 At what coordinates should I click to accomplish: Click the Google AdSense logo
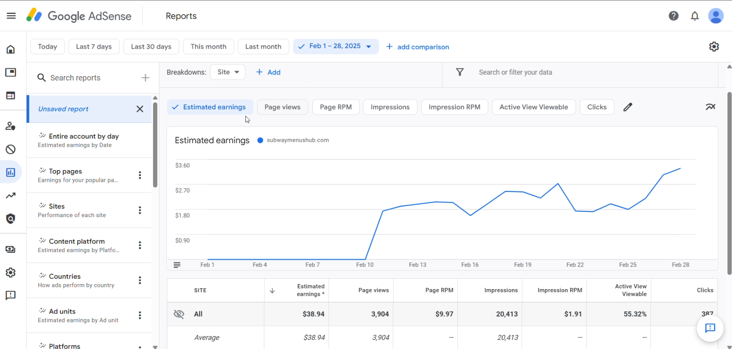[x=79, y=16]
